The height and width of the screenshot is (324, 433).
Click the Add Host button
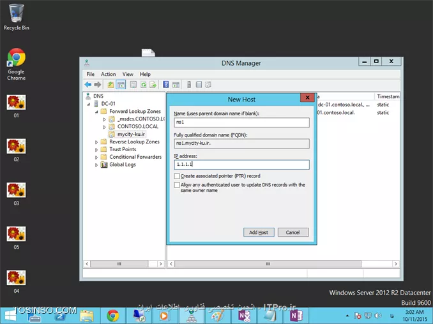(259, 232)
